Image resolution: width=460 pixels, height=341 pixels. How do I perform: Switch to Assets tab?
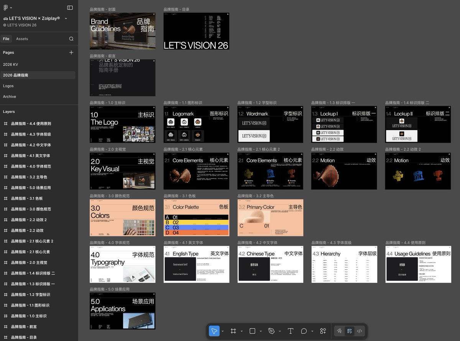point(22,39)
